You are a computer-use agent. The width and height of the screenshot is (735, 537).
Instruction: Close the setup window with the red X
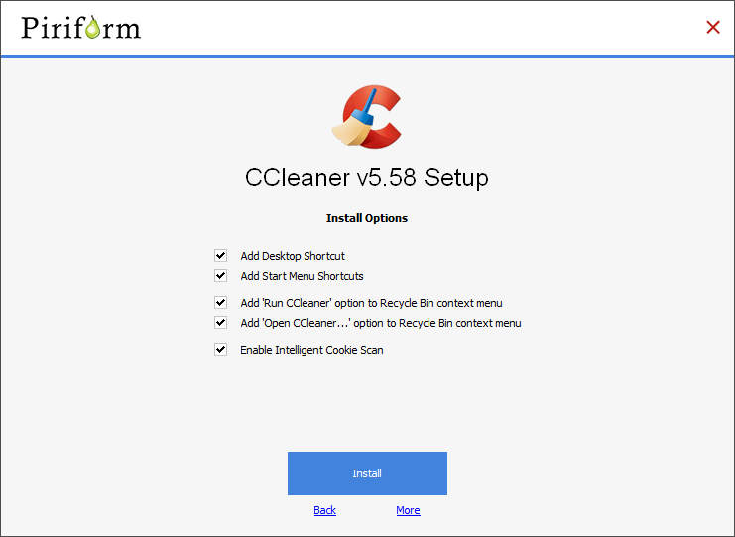712,27
